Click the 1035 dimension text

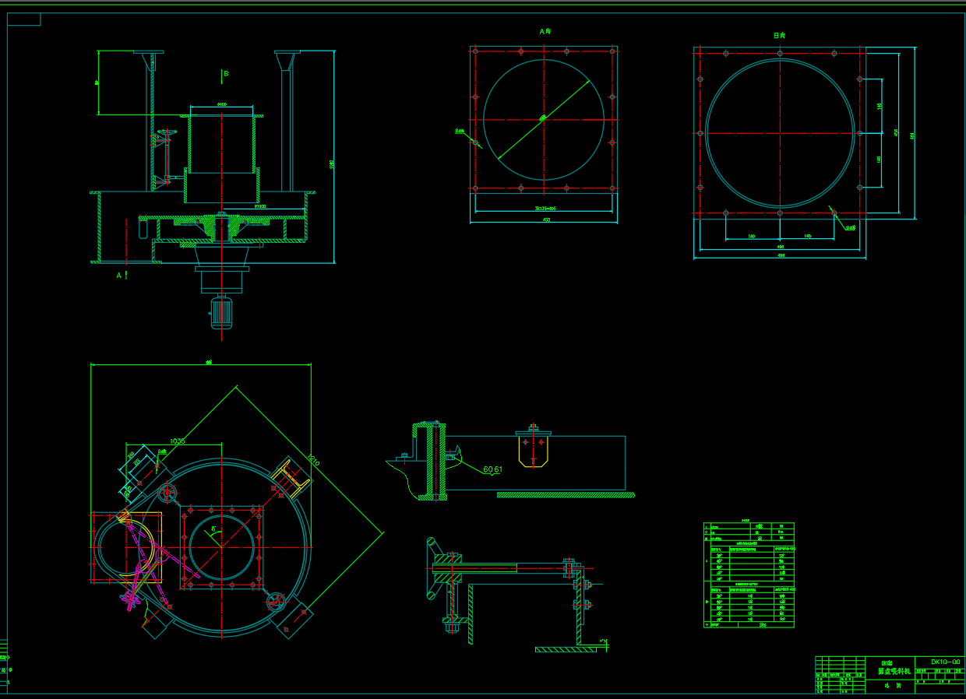point(178,441)
